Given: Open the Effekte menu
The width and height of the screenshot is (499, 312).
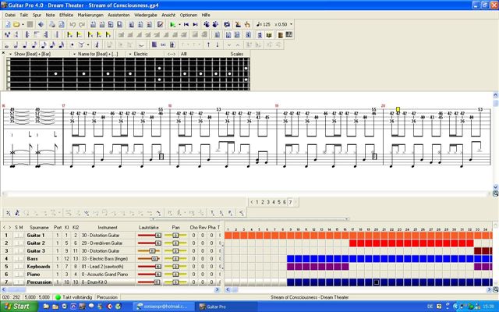Looking at the screenshot, I should coord(66,15).
